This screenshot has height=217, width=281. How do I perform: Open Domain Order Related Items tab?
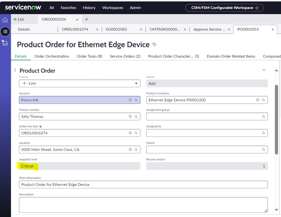pos(231,56)
